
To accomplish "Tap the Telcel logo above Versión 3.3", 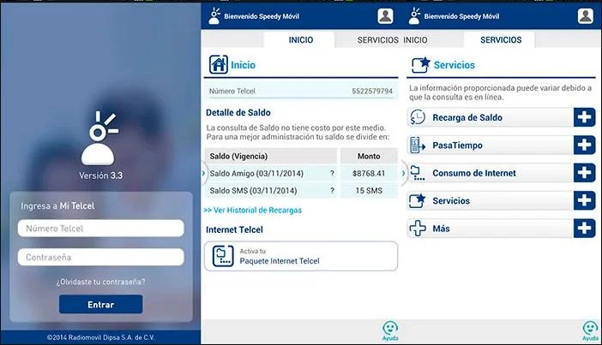I will pyautogui.click(x=99, y=138).
